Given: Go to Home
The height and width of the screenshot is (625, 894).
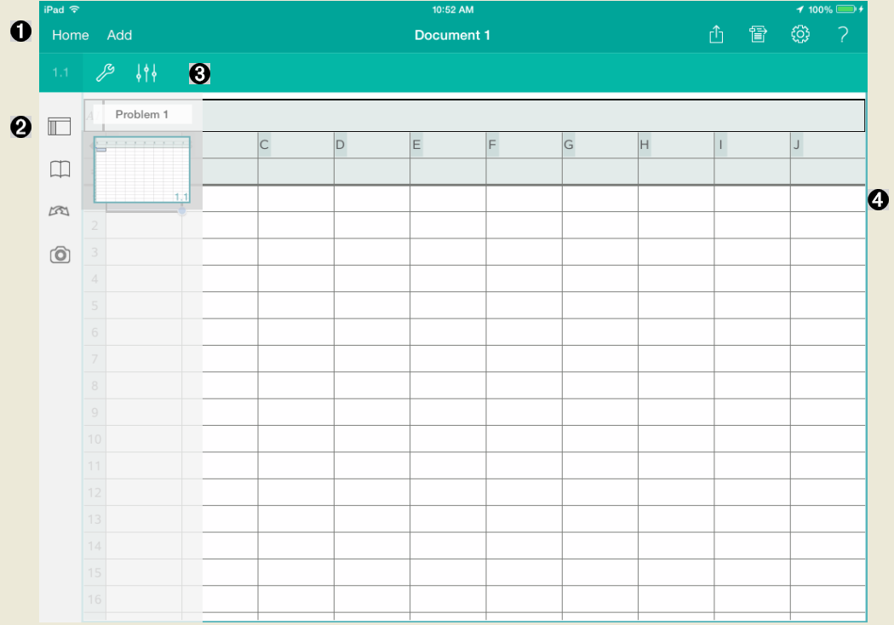Looking at the screenshot, I should pyautogui.click(x=70, y=35).
